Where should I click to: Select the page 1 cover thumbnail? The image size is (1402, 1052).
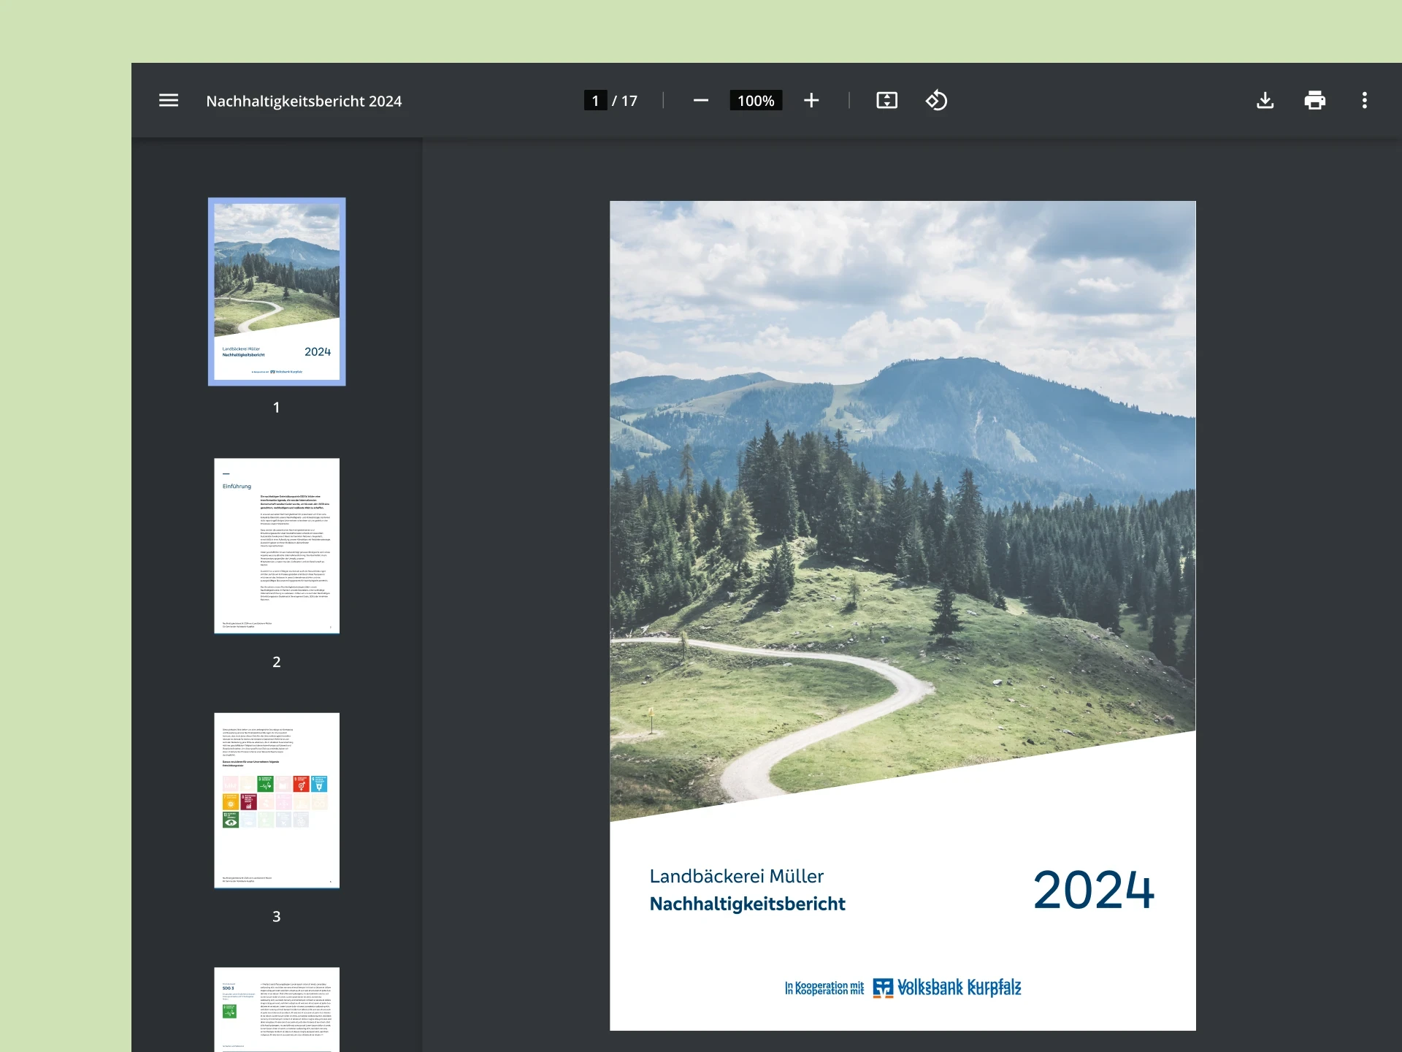coord(277,291)
